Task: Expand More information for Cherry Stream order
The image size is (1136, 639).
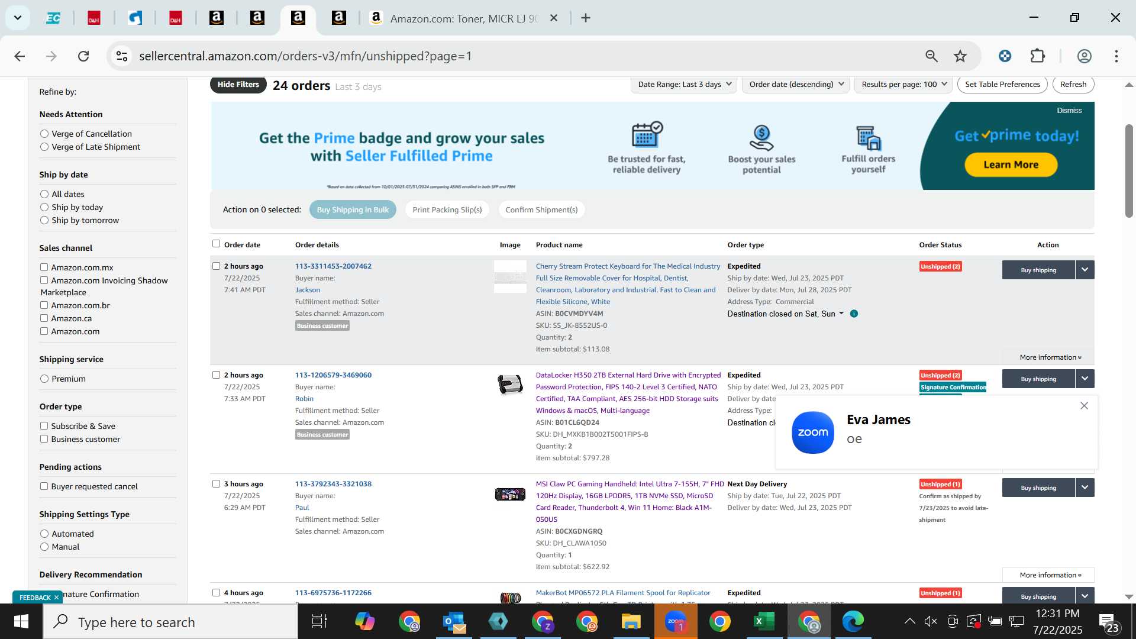Action: [x=1050, y=357]
